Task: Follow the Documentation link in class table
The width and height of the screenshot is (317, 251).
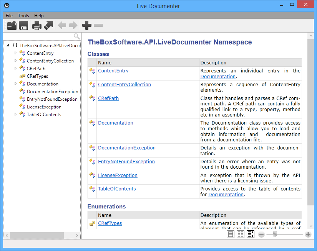Action: (x=116, y=123)
